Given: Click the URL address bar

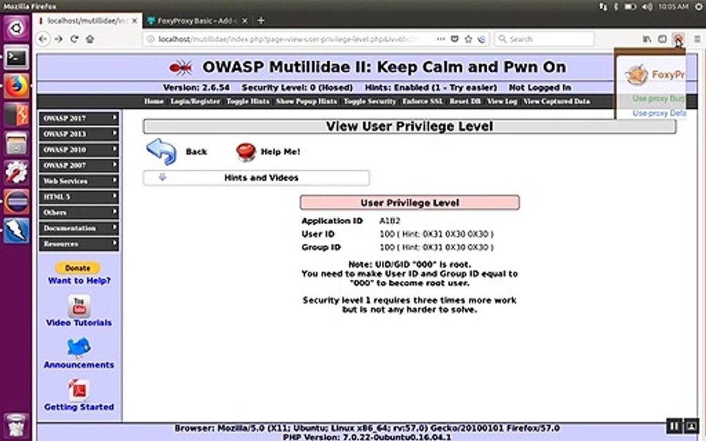Looking at the screenshot, I should tap(288, 39).
